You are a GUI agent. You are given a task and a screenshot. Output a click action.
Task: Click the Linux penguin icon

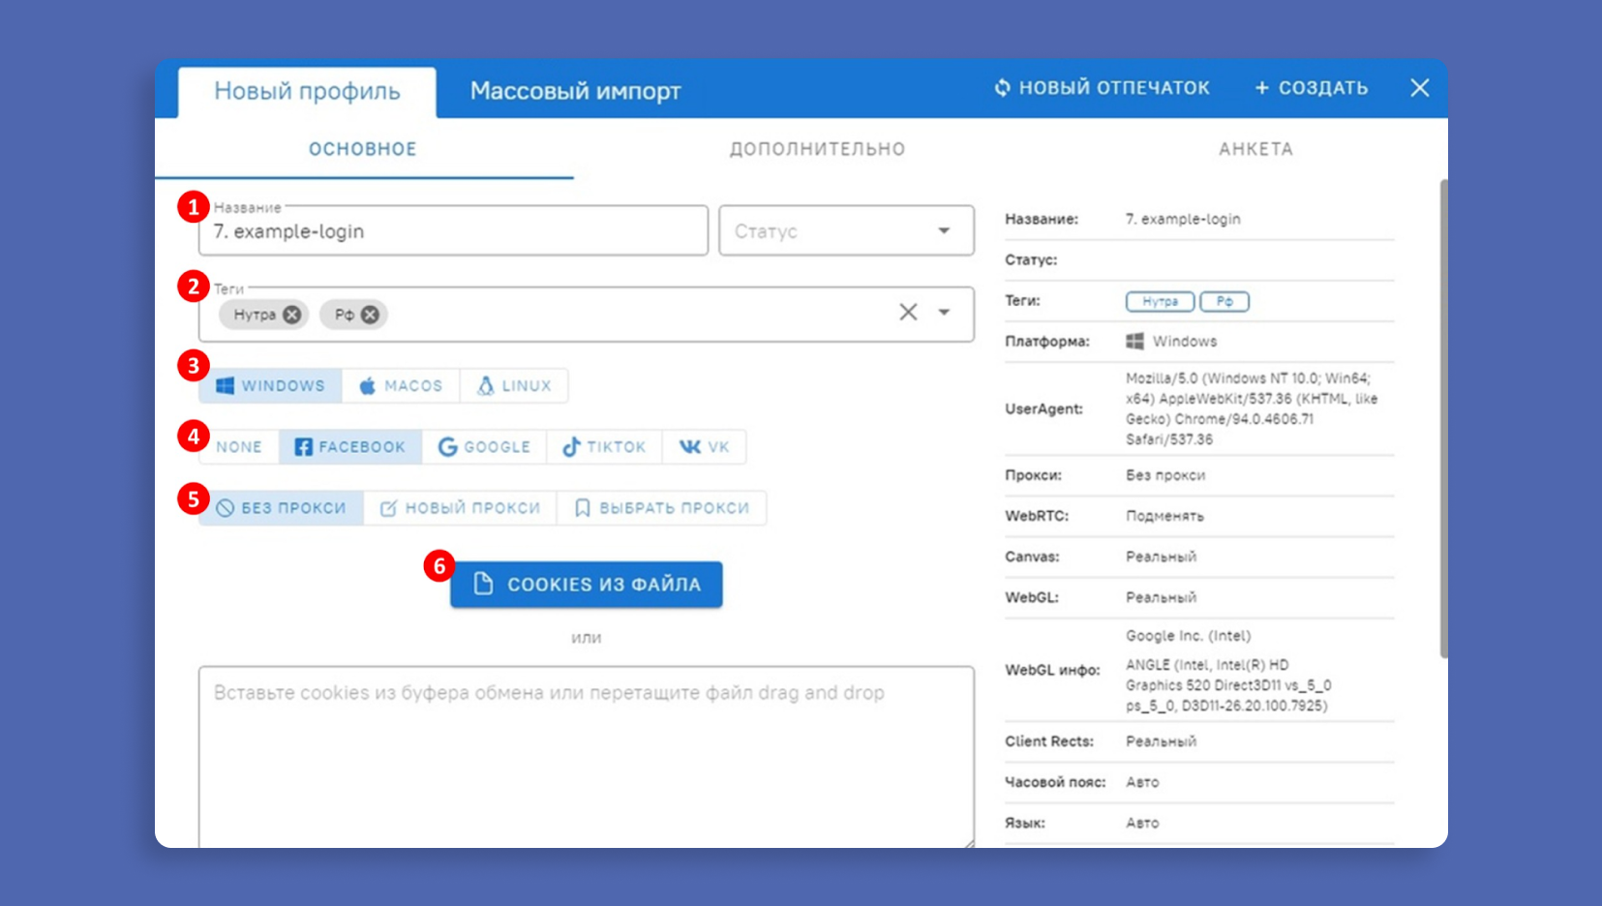tap(486, 385)
